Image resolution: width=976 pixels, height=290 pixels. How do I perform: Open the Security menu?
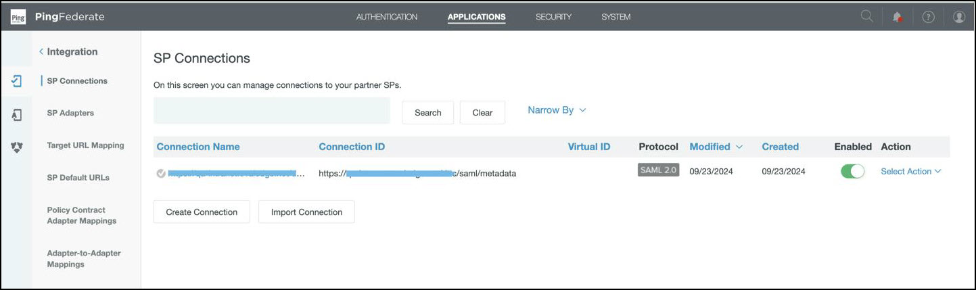pyautogui.click(x=553, y=17)
